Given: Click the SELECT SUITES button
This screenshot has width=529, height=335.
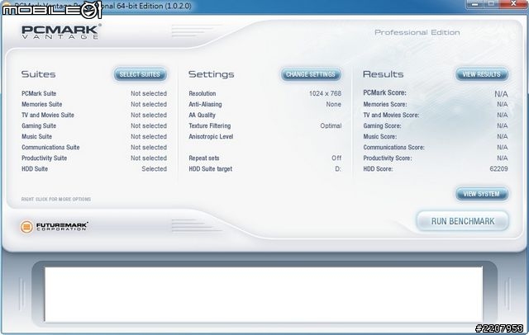Looking at the screenshot, I should click(x=140, y=74).
